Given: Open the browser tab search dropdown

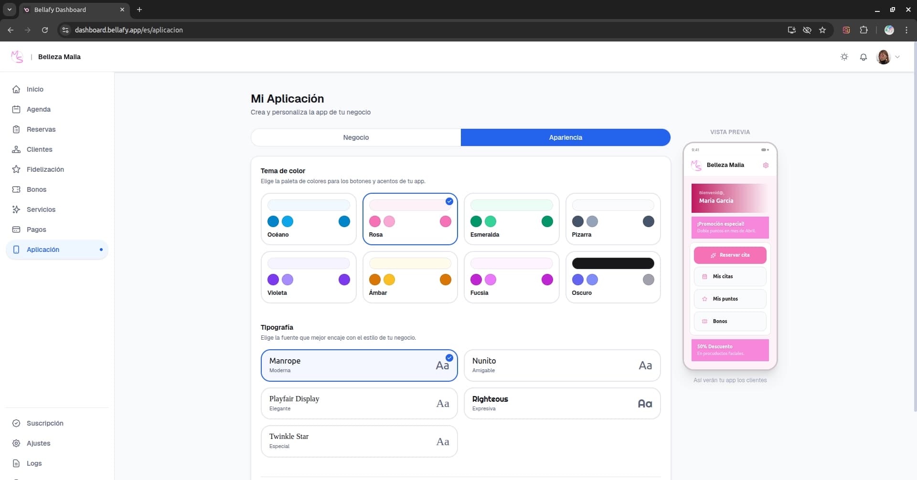Looking at the screenshot, I should point(9,10).
